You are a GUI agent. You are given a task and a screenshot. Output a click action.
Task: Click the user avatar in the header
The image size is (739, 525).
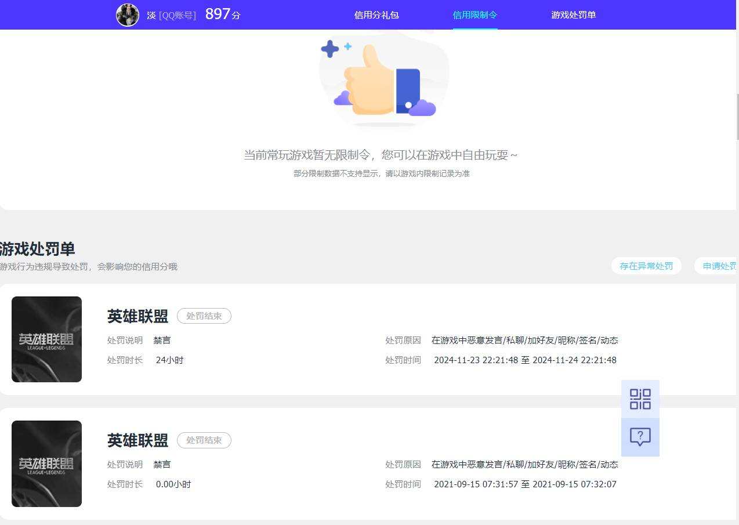click(128, 15)
